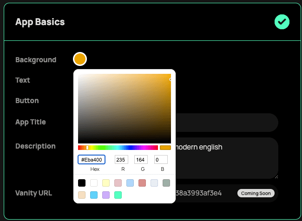302x221 pixels.
Task: Pick the sky blue preset swatch
Action: [94, 195]
